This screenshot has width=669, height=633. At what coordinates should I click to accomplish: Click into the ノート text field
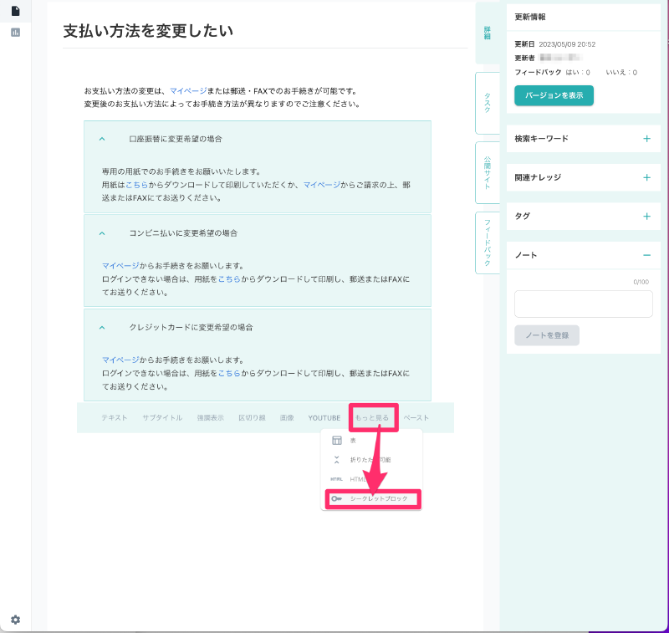(x=583, y=304)
